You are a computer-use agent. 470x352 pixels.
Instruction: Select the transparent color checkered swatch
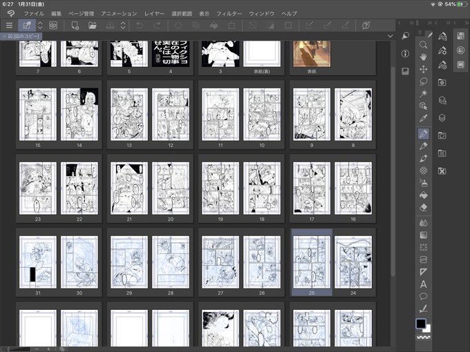pos(424,338)
